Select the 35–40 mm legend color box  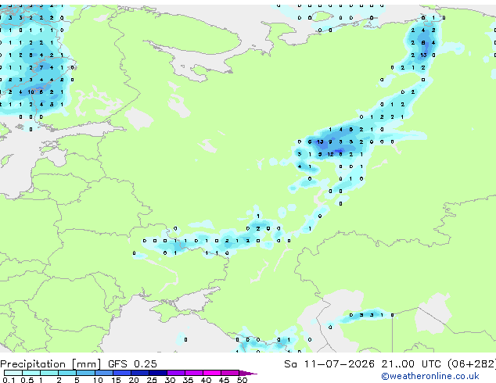click(x=193, y=373)
